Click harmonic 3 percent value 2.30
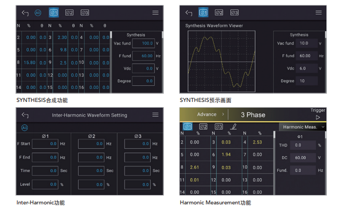Image resolution: width=355 pixels, height=208 pixels. pos(62,37)
